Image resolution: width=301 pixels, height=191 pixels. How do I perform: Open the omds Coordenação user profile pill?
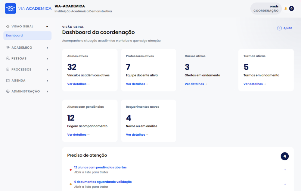[x=266, y=9]
